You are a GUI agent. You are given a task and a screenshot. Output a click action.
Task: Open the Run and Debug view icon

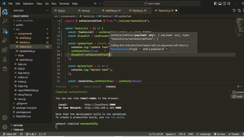[5, 40]
